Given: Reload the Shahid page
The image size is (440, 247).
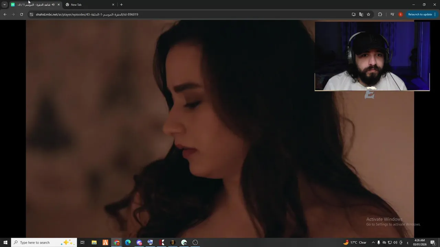Looking at the screenshot, I should click(x=21, y=14).
